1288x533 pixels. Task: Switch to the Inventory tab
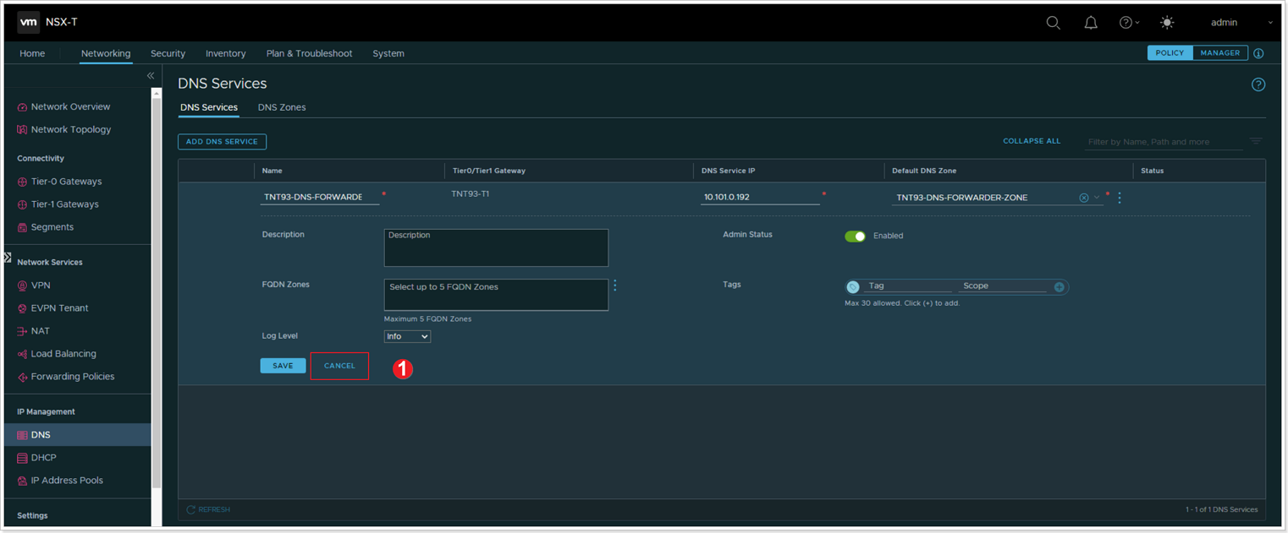pos(226,53)
